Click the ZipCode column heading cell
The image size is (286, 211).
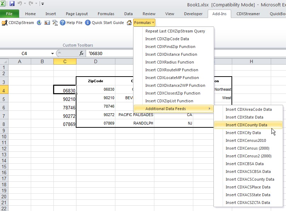coord(96,81)
